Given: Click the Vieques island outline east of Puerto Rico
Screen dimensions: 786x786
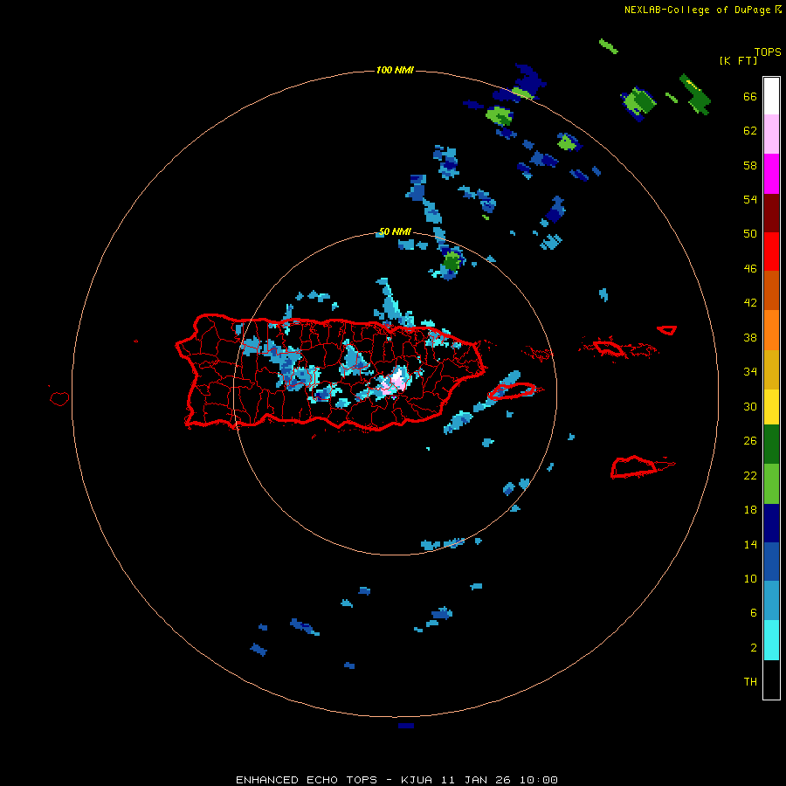Looking at the screenshot, I should [x=512, y=390].
